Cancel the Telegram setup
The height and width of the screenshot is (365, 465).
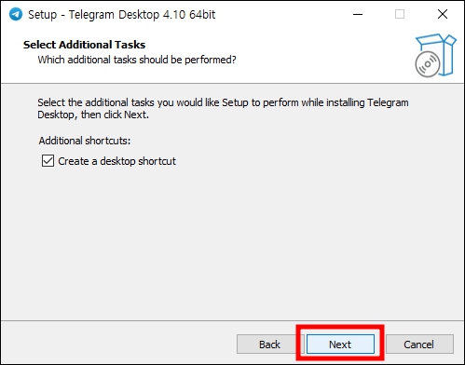point(419,344)
